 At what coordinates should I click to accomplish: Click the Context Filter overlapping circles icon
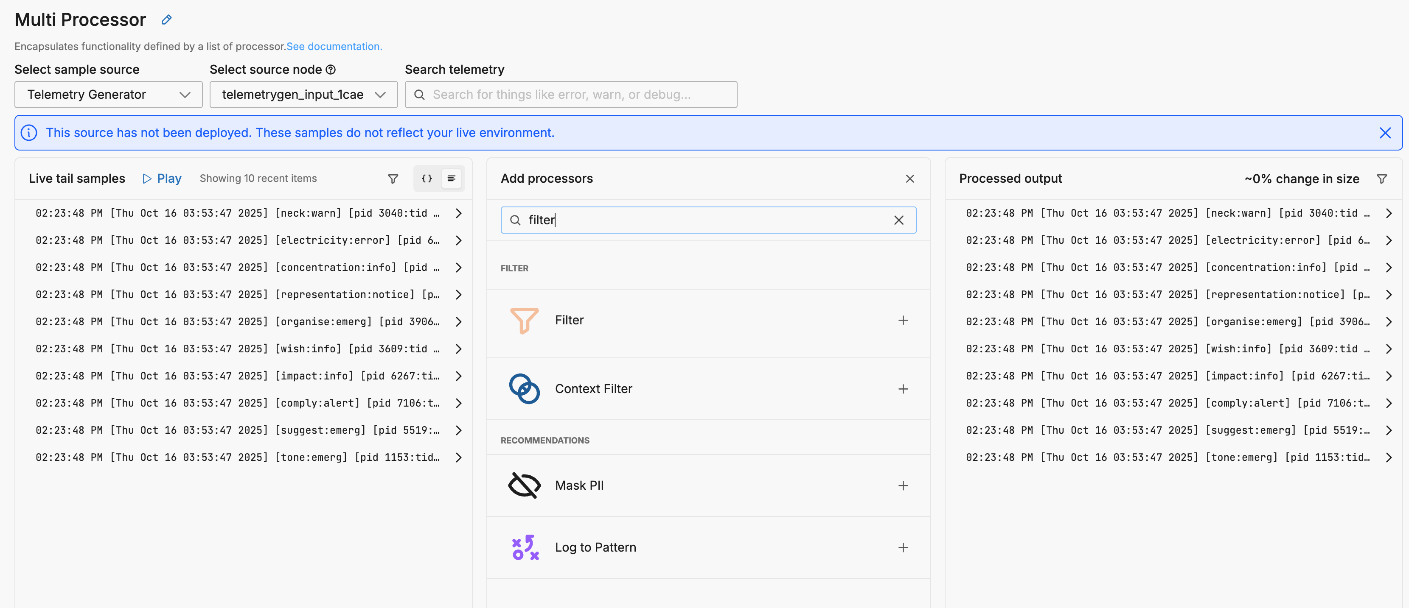click(x=523, y=389)
